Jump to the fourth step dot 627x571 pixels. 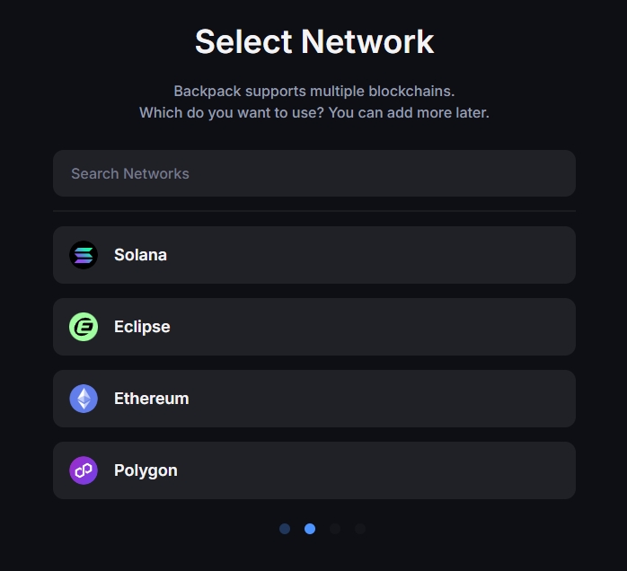(x=360, y=529)
